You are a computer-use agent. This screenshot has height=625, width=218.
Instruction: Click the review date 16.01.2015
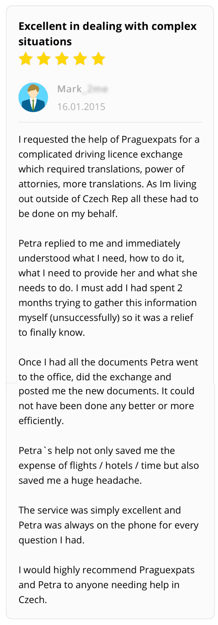point(81,107)
